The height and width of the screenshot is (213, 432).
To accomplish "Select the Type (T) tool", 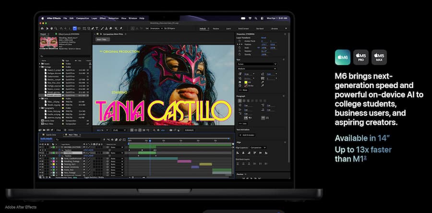I will click(96, 28).
